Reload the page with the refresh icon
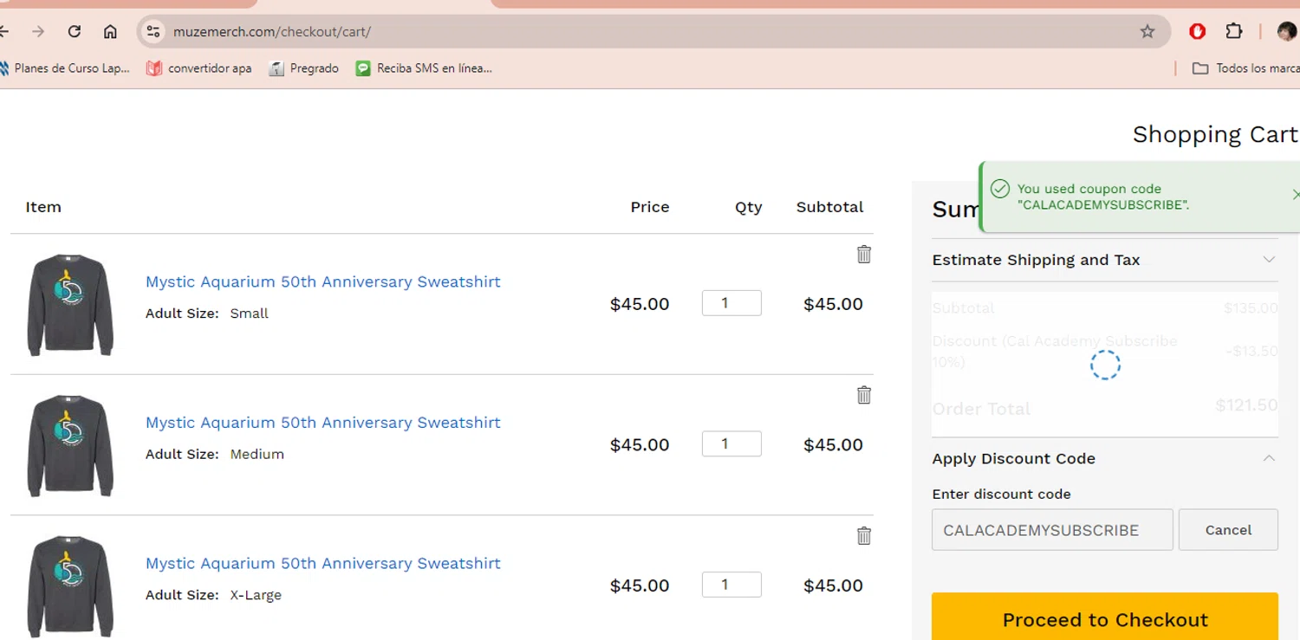The image size is (1300, 640). tap(75, 31)
